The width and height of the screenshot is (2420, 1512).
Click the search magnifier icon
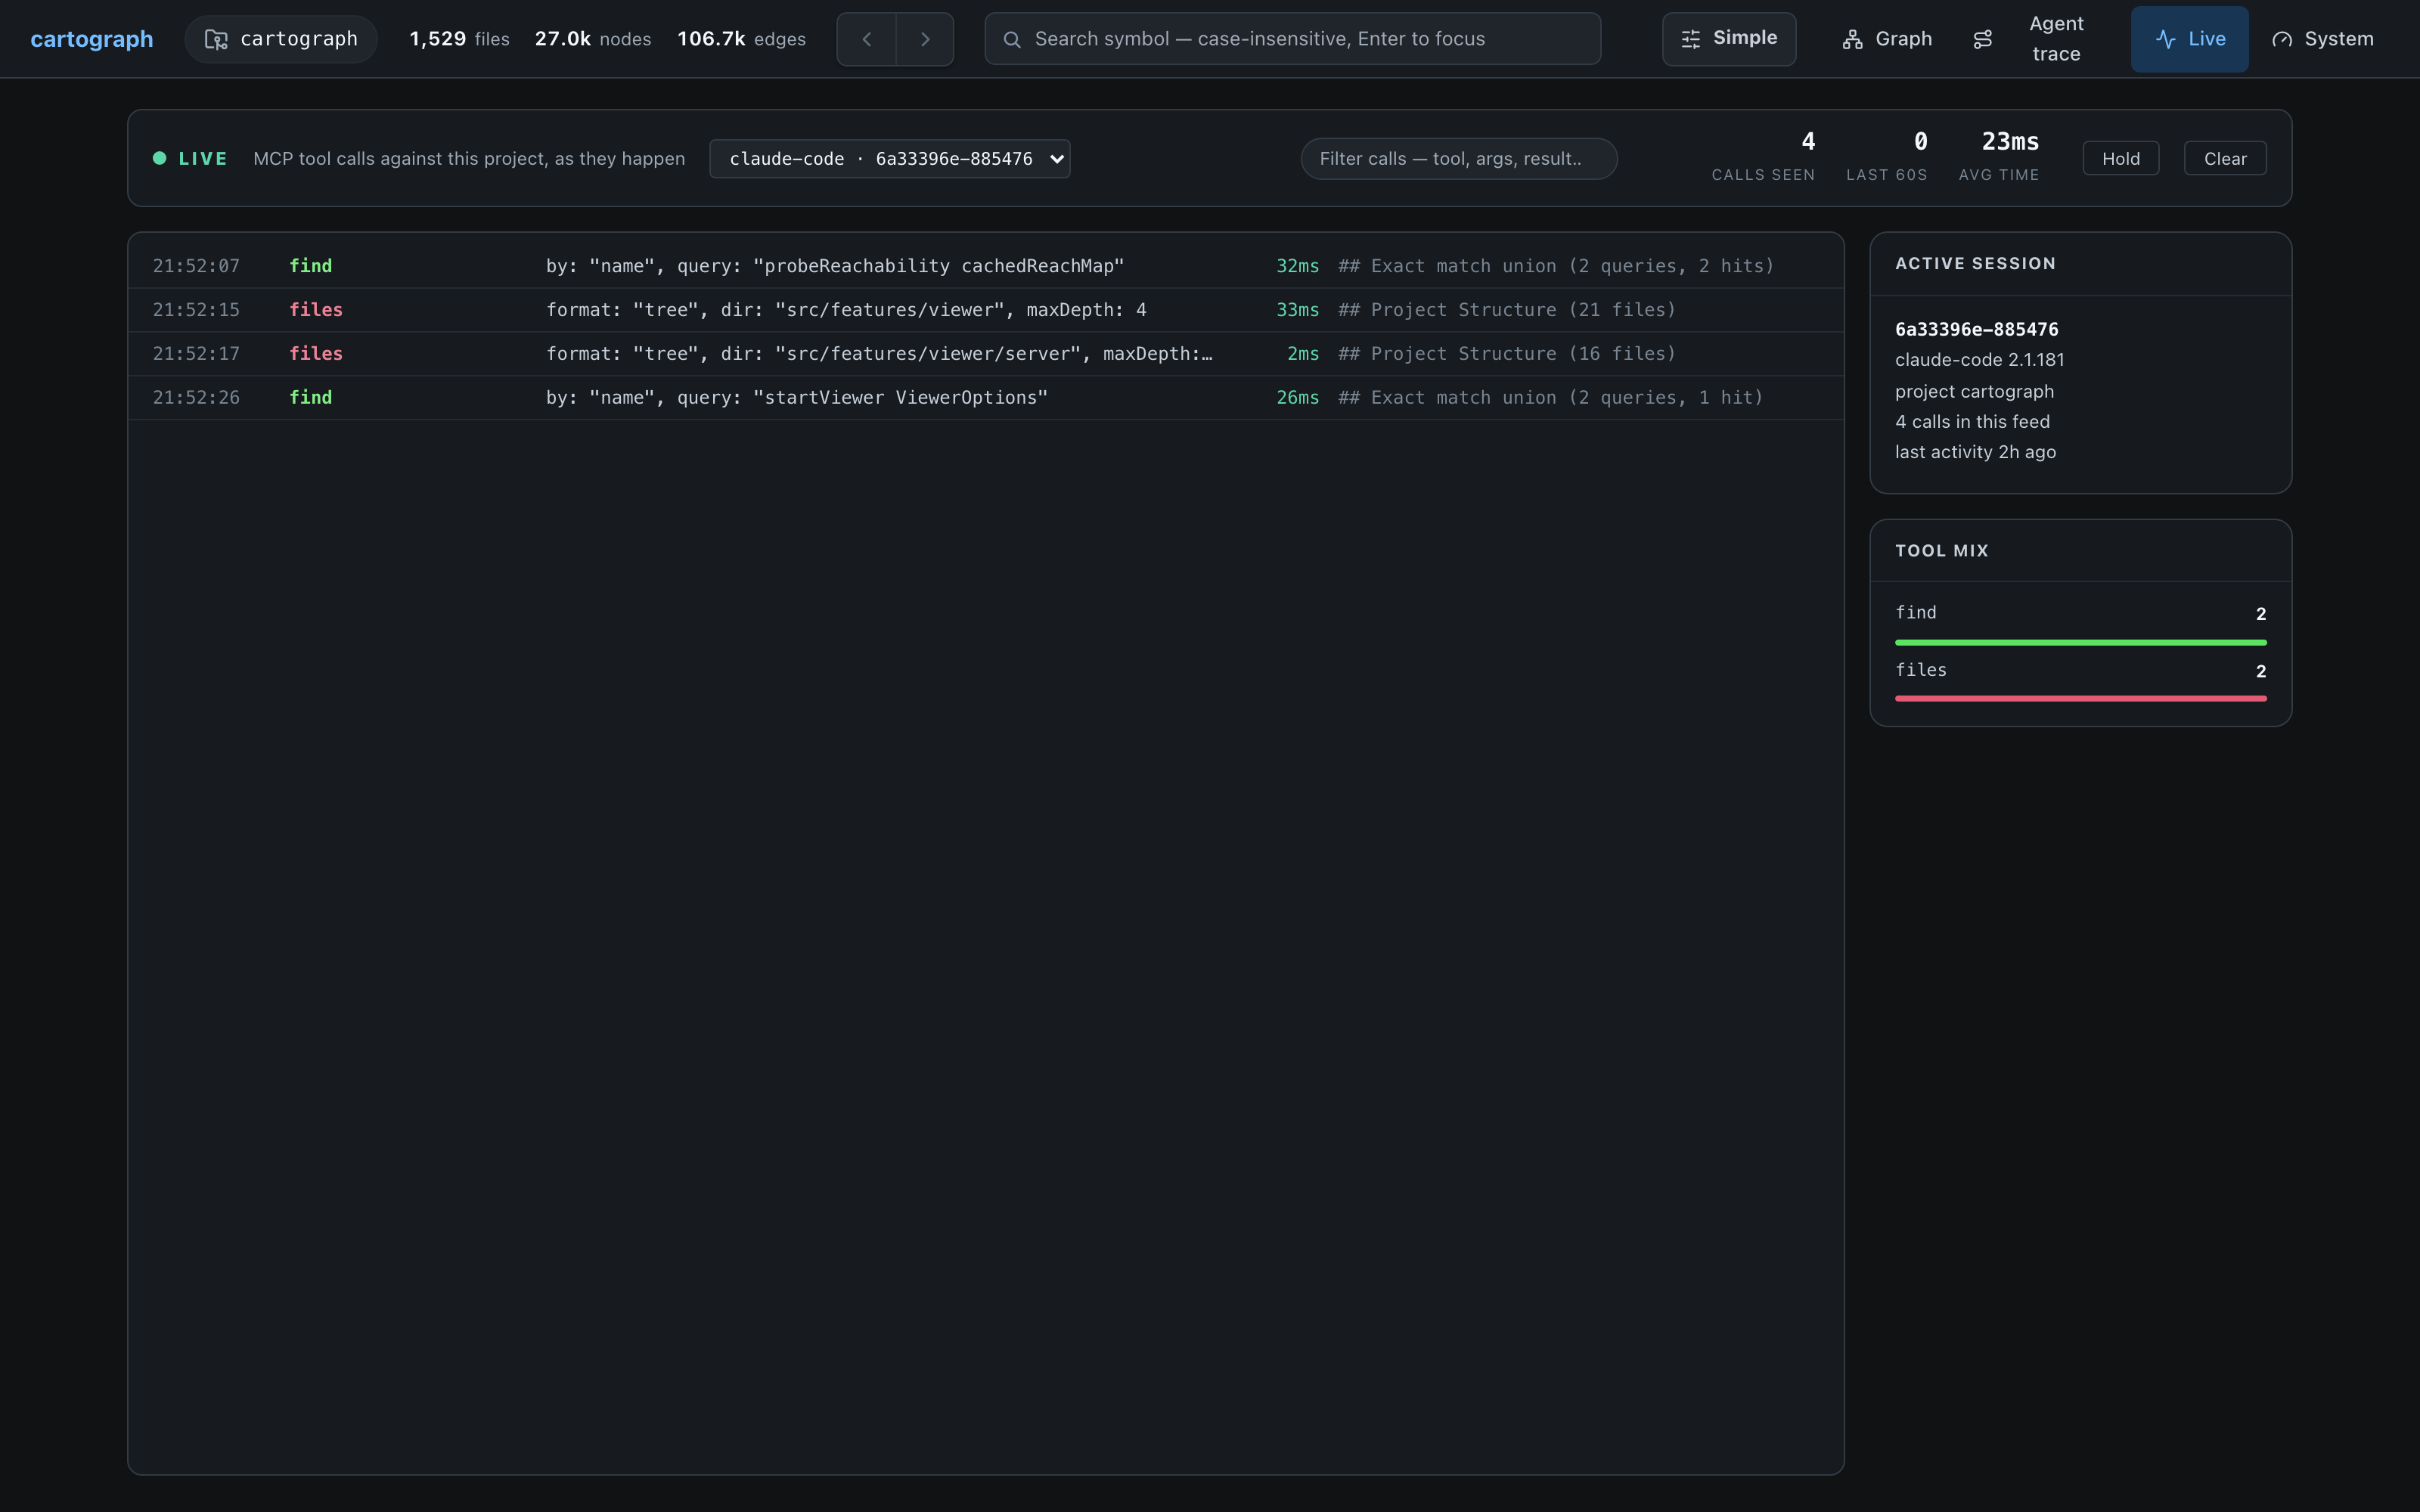pyautogui.click(x=1012, y=39)
